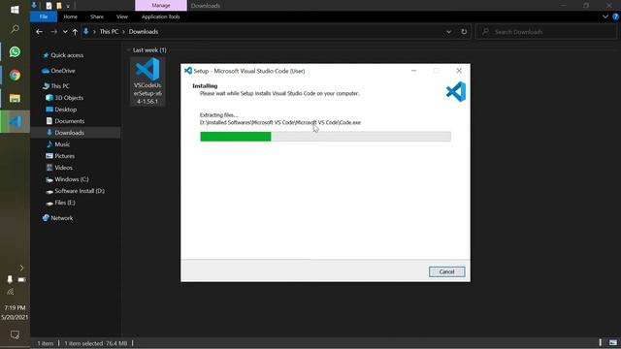Open Quick access in navigation pane

(x=67, y=55)
